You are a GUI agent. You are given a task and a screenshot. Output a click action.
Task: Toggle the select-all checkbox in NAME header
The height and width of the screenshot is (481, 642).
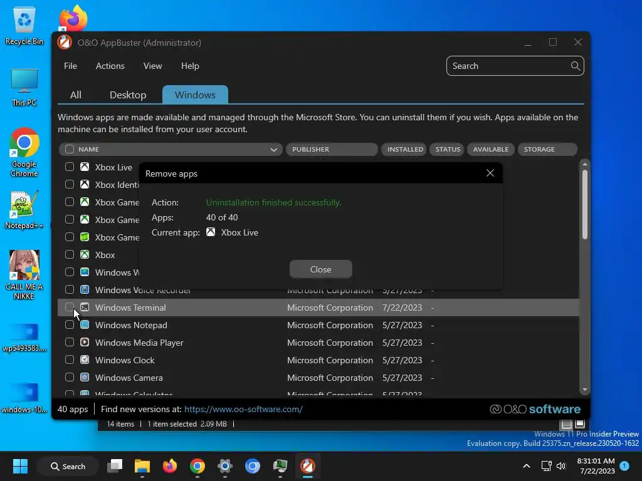[70, 149]
